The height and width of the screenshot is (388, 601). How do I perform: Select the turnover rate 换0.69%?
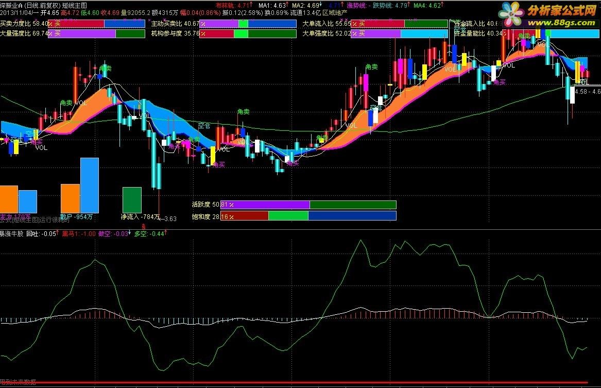[277, 13]
